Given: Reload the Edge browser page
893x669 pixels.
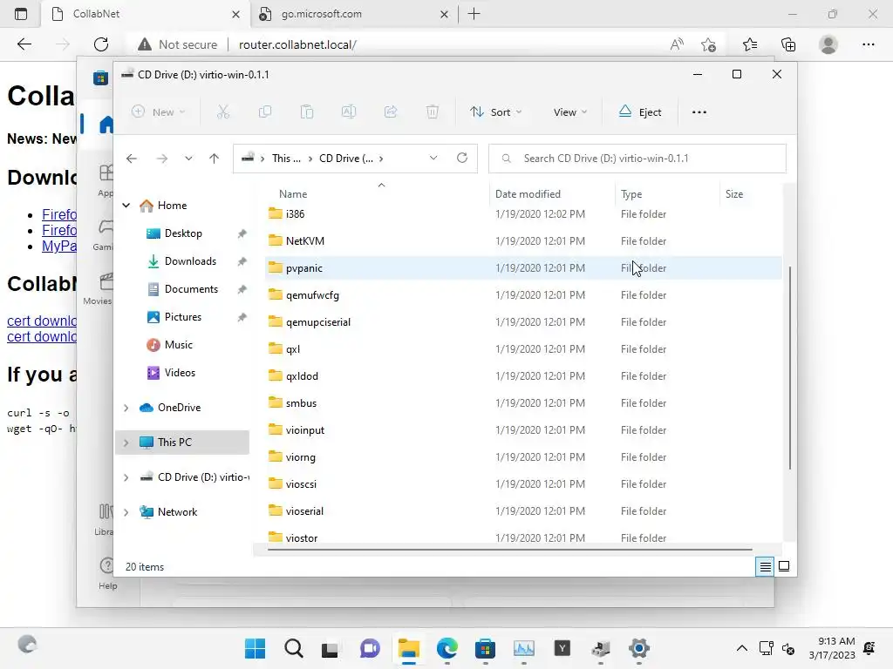Looking at the screenshot, I should [101, 44].
